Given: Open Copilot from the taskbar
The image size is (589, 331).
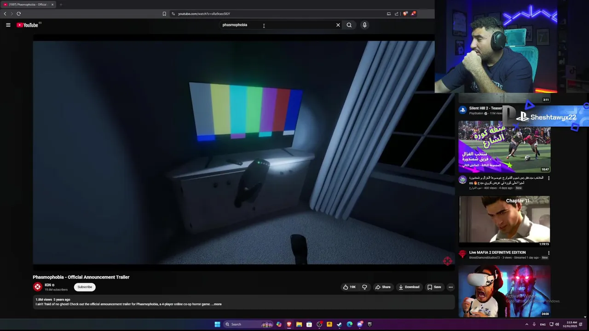Looking at the screenshot, I should [x=278, y=324].
